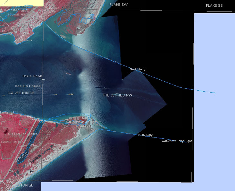The image size is (235, 191).
Task: Click the Apffel Park label
Action: coord(84,126)
